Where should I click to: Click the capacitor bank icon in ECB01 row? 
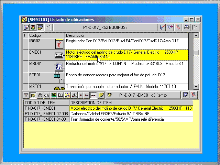click(x=59, y=78)
